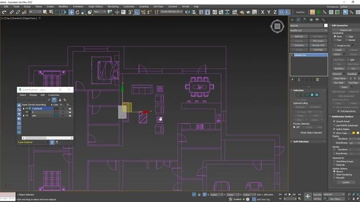Select the Normal constraint radio button
Image resolution: width=360 pixels, height=202 pixels.
tap(346, 40)
